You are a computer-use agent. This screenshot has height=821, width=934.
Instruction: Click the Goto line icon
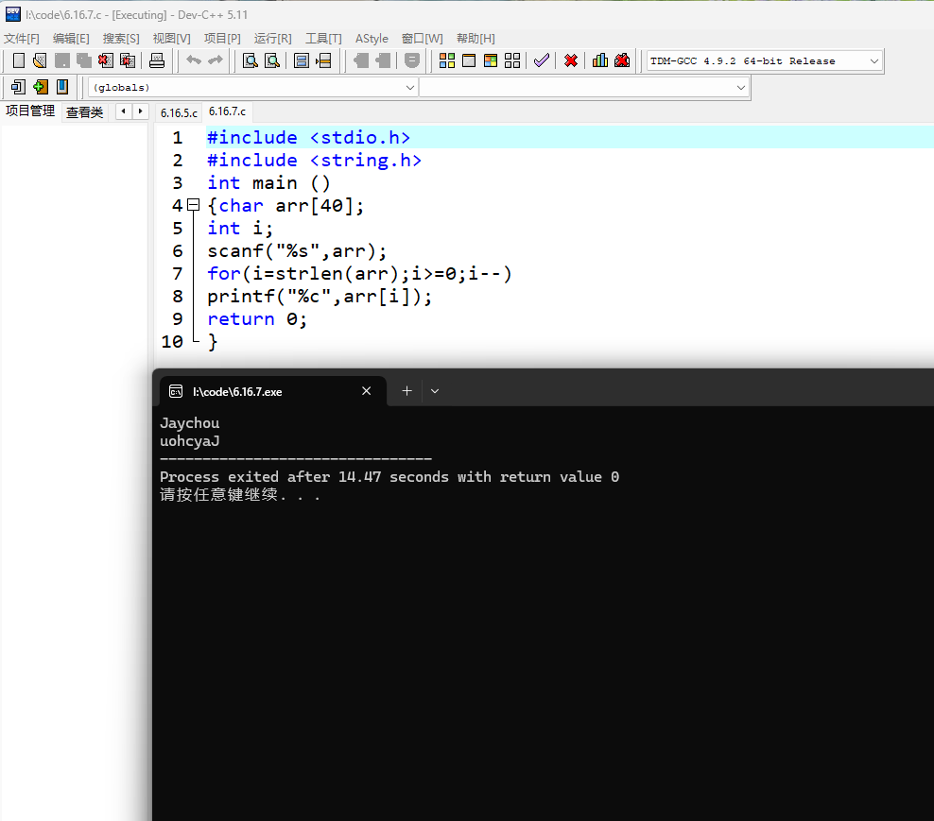323,60
